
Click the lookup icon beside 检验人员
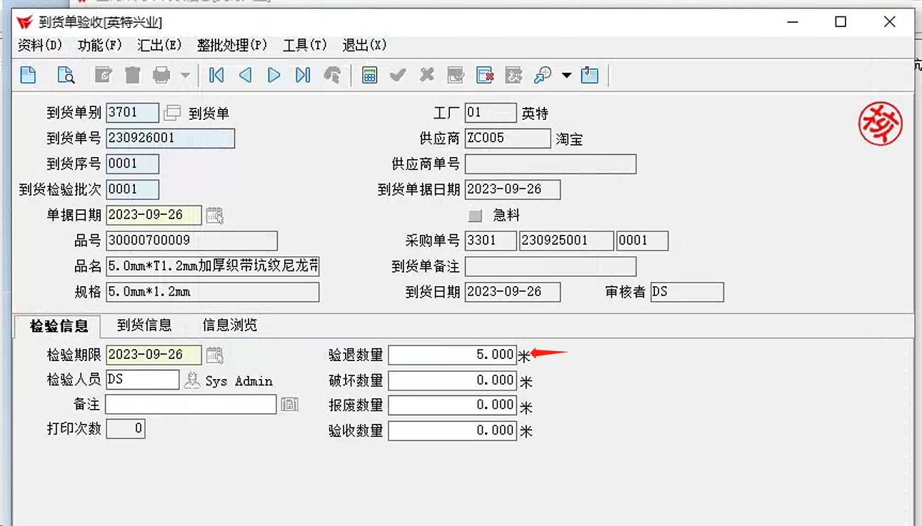click(191, 380)
